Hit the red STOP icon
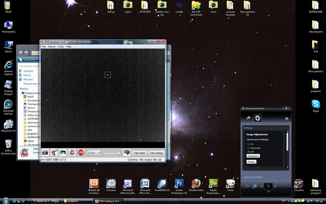 [x=81, y=153]
